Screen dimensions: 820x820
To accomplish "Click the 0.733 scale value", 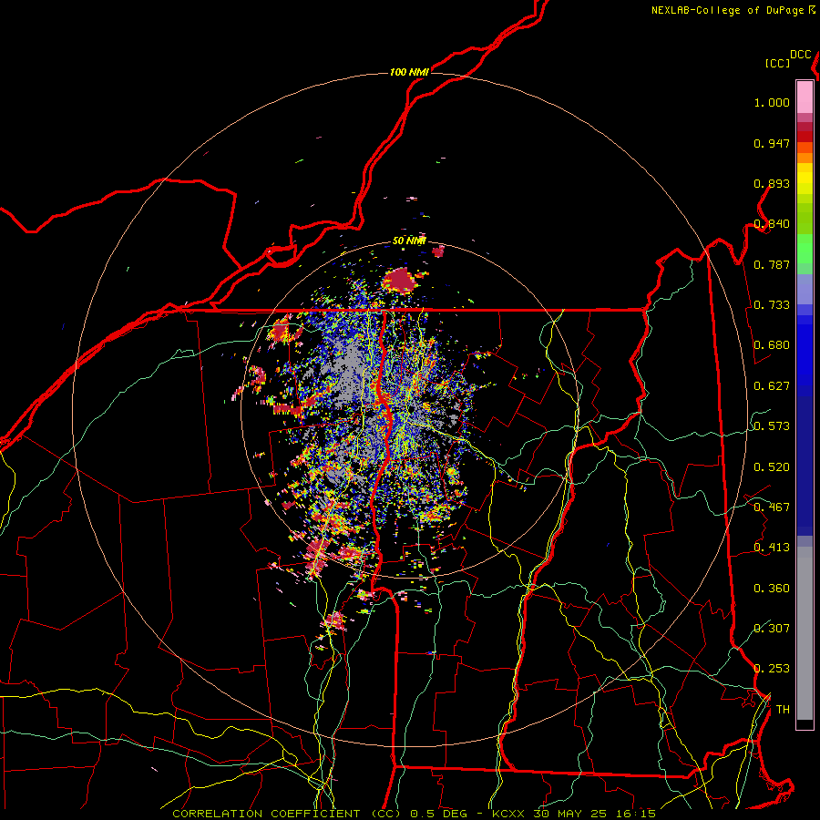I will point(772,305).
